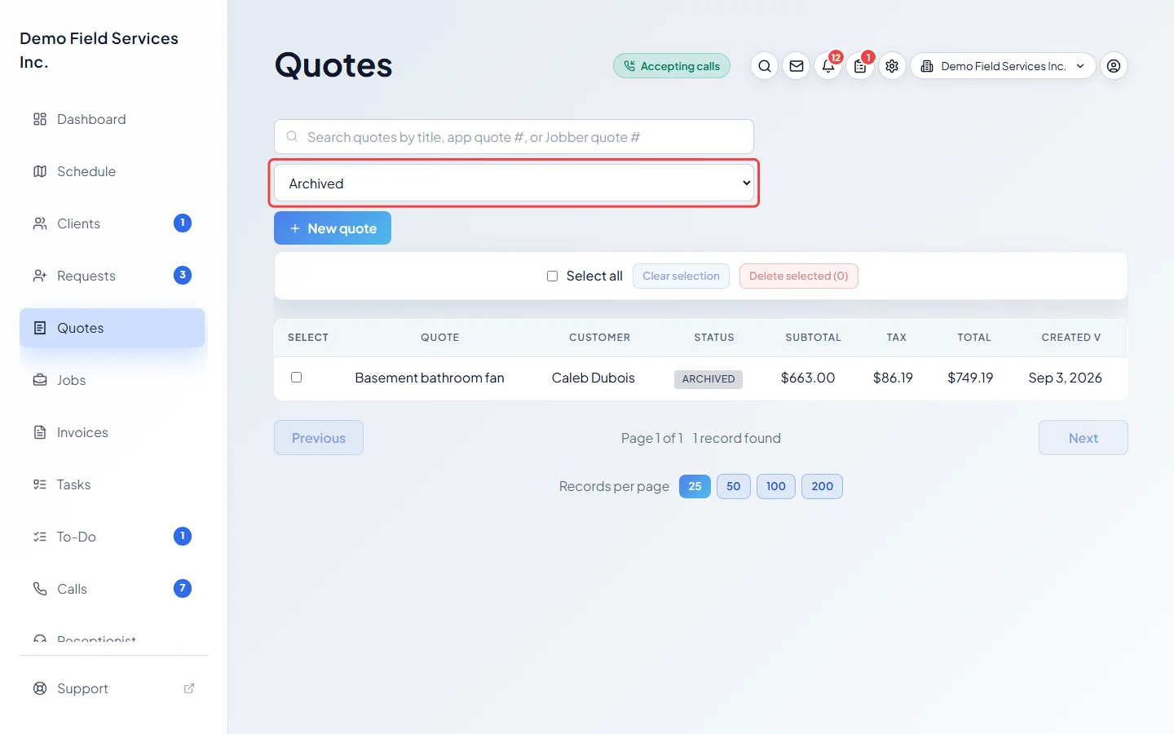Open notifications bell with 12 badge
Screen dimensions: 1174x734
pos(828,66)
